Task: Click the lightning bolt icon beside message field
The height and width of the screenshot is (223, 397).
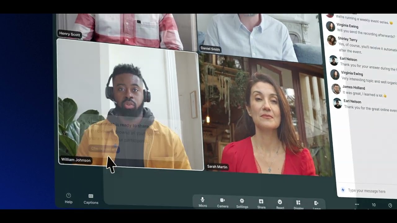Action: coord(343,190)
